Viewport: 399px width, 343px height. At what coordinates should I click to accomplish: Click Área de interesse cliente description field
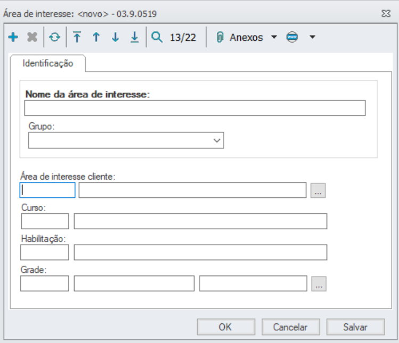pyautogui.click(x=192, y=190)
